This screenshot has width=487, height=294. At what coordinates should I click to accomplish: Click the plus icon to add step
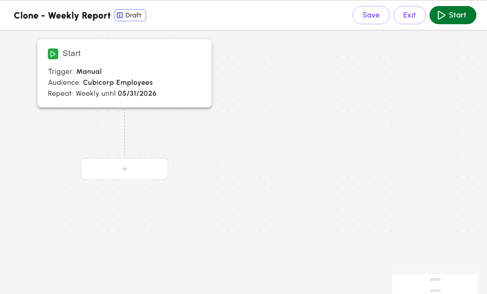[x=124, y=169]
